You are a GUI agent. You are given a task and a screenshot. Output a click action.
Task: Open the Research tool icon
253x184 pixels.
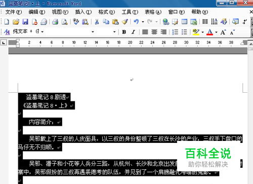(x=86, y=22)
